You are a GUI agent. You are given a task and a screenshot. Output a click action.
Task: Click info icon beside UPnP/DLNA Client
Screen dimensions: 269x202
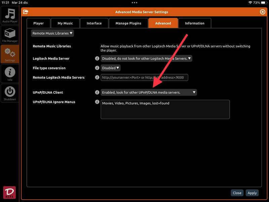point(97,92)
